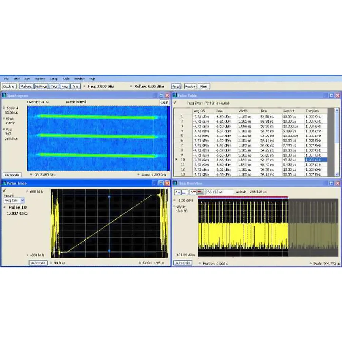The height and width of the screenshot is (342, 342).
Task: Clear the Spectrogram display
Action: (x=164, y=102)
